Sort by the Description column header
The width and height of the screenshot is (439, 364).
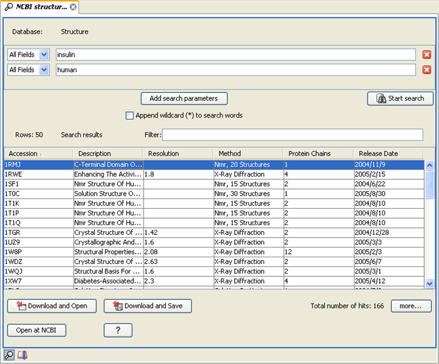[x=108, y=154]
